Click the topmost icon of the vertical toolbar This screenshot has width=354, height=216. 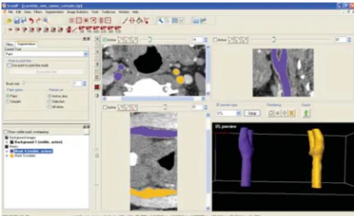coord(97,39)
